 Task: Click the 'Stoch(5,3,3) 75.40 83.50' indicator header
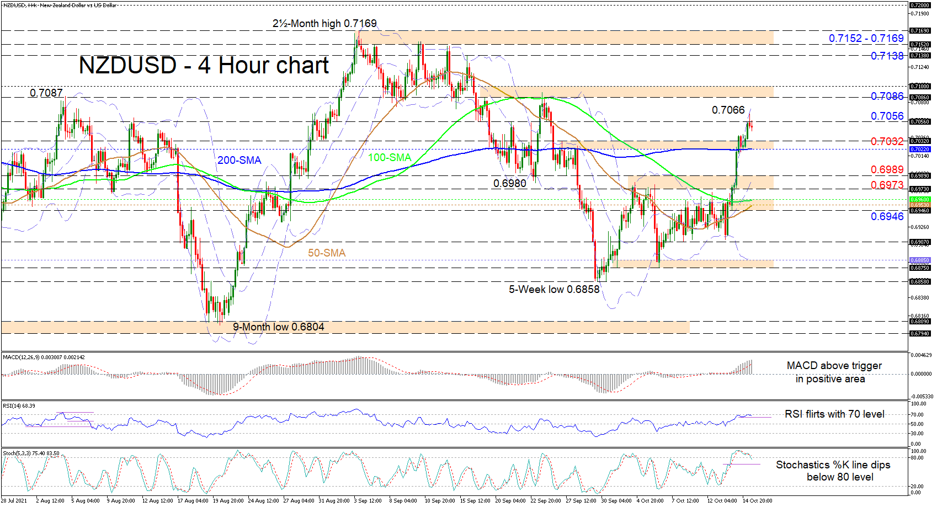31,453
